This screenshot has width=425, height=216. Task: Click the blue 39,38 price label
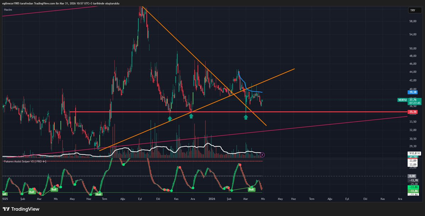coord(413,92)
